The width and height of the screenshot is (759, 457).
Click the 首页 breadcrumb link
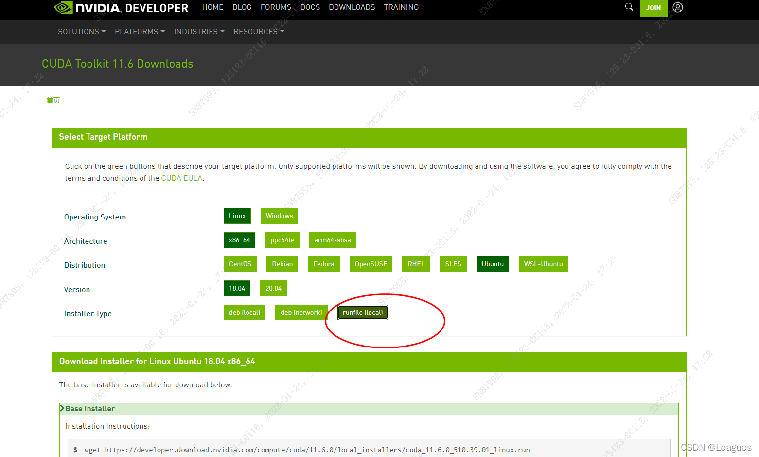click(x=53, y=100)
